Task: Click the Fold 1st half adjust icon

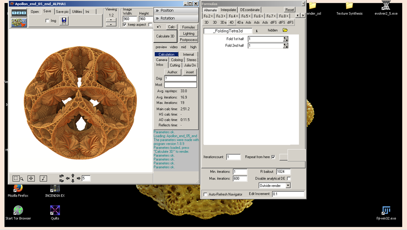Action: coord(285,39)
